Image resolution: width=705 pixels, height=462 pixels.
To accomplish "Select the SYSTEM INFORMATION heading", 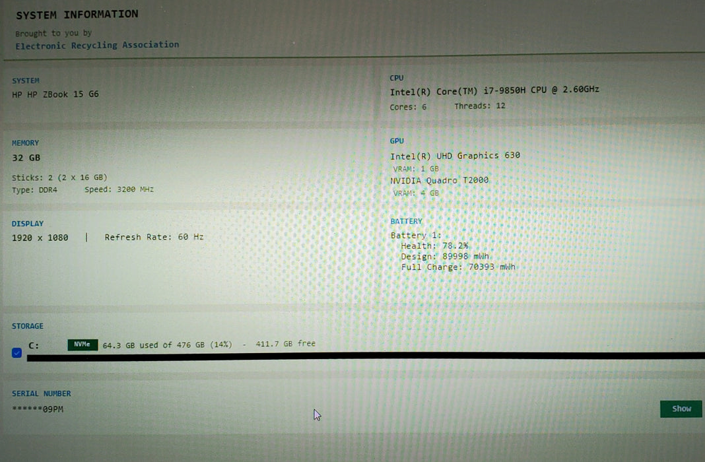I will tap(77, 15).
